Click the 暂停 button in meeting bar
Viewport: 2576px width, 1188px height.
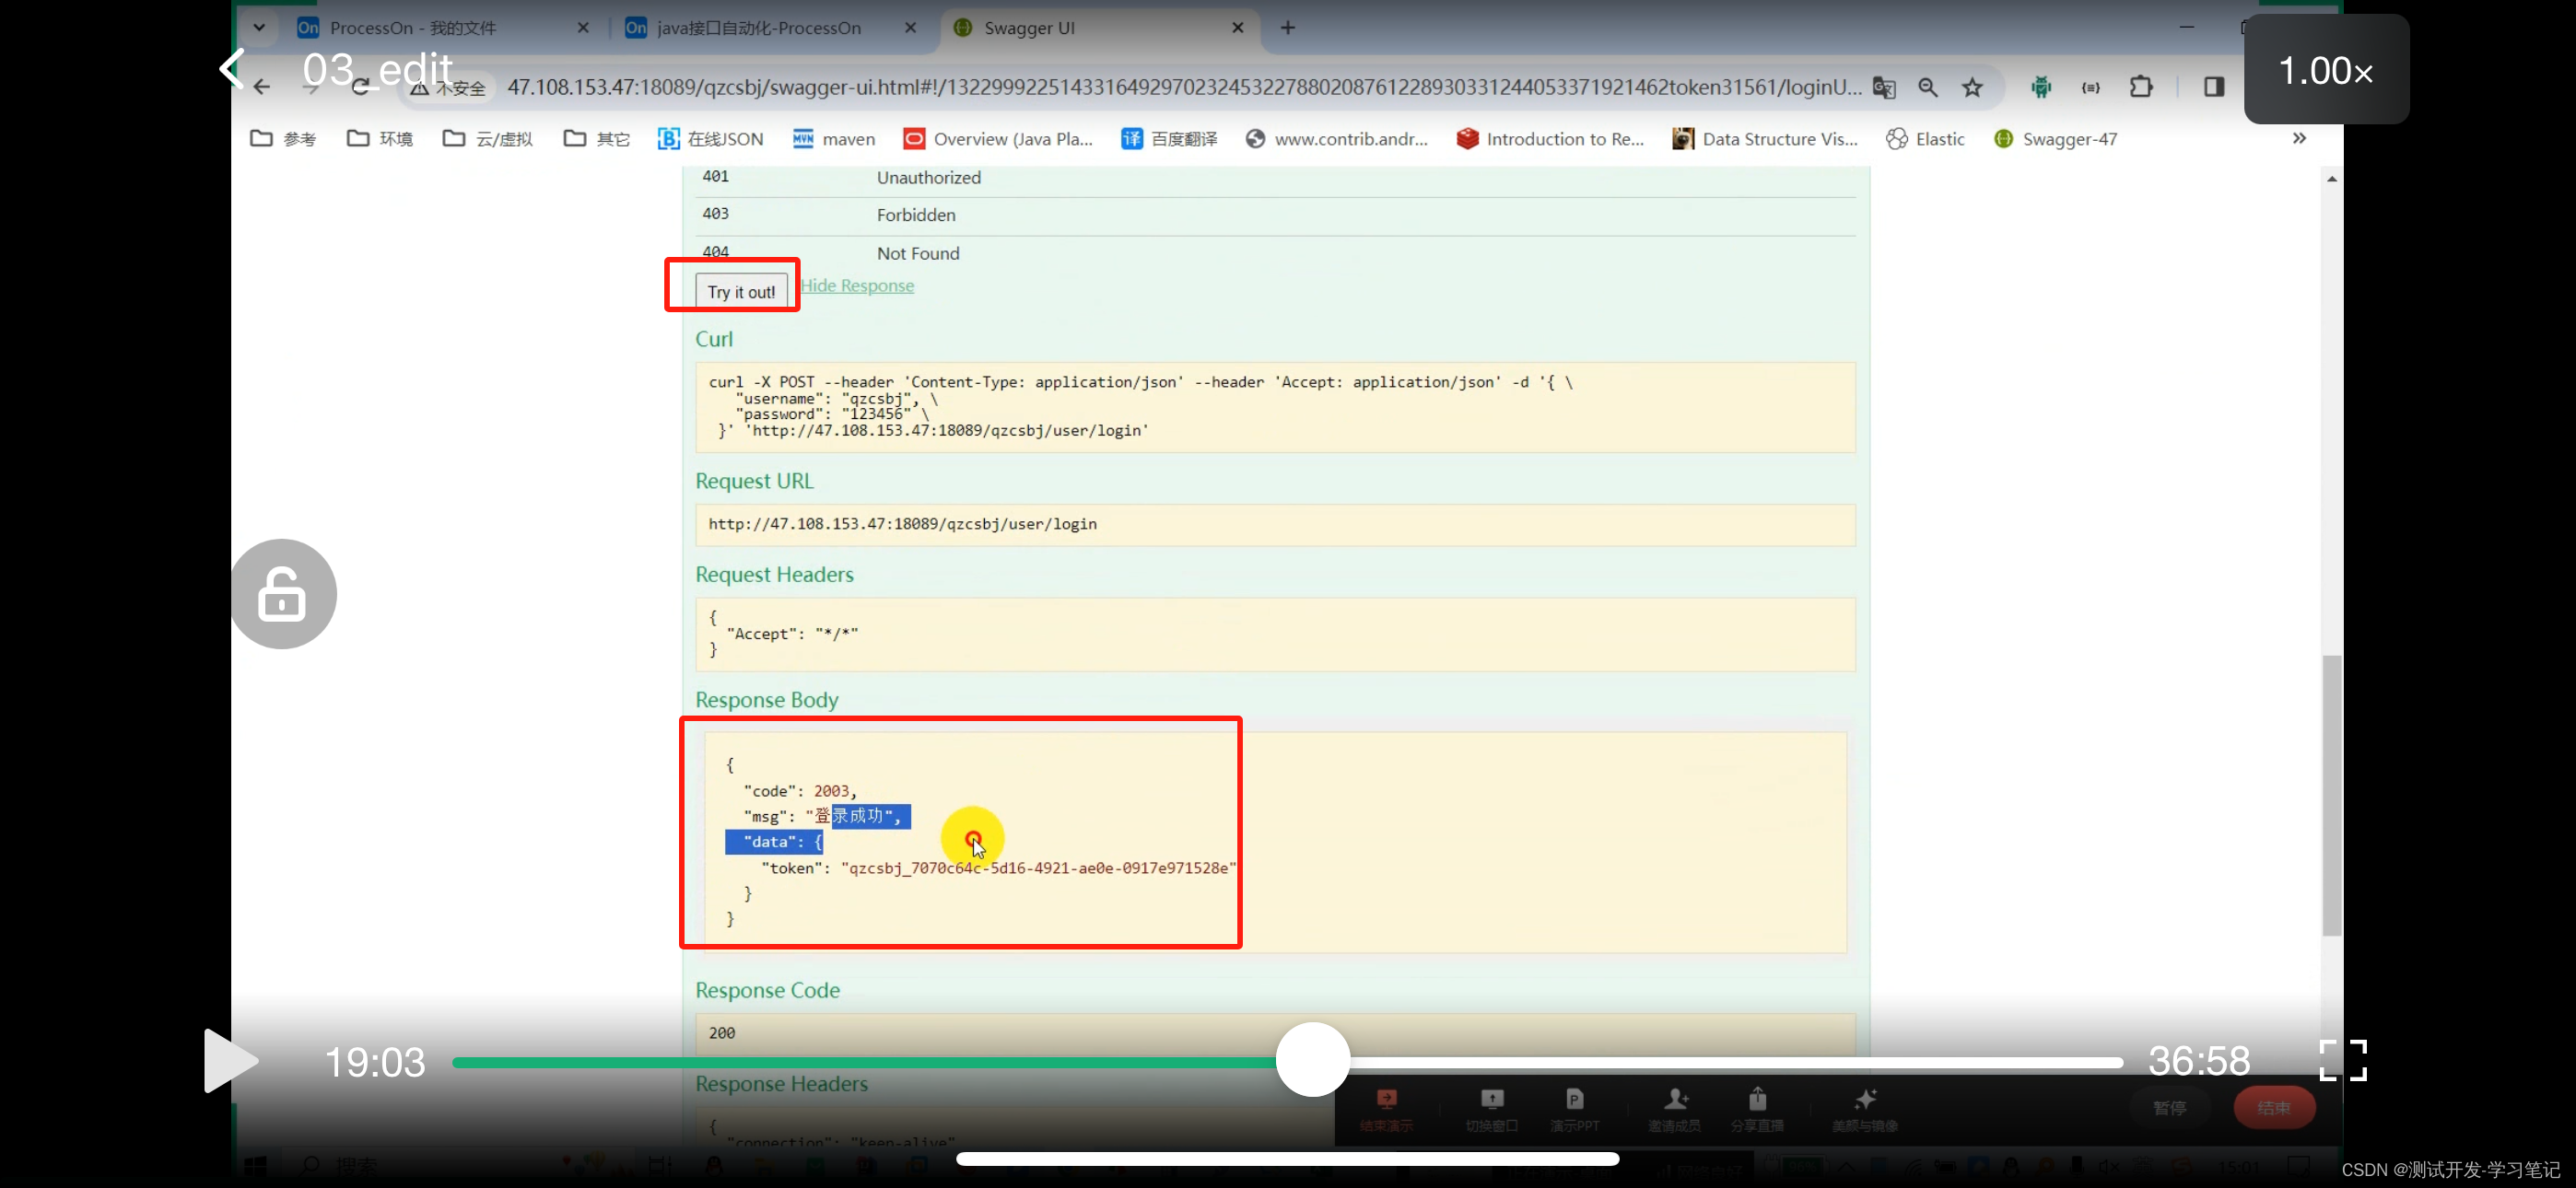tap(2169, 1108)
